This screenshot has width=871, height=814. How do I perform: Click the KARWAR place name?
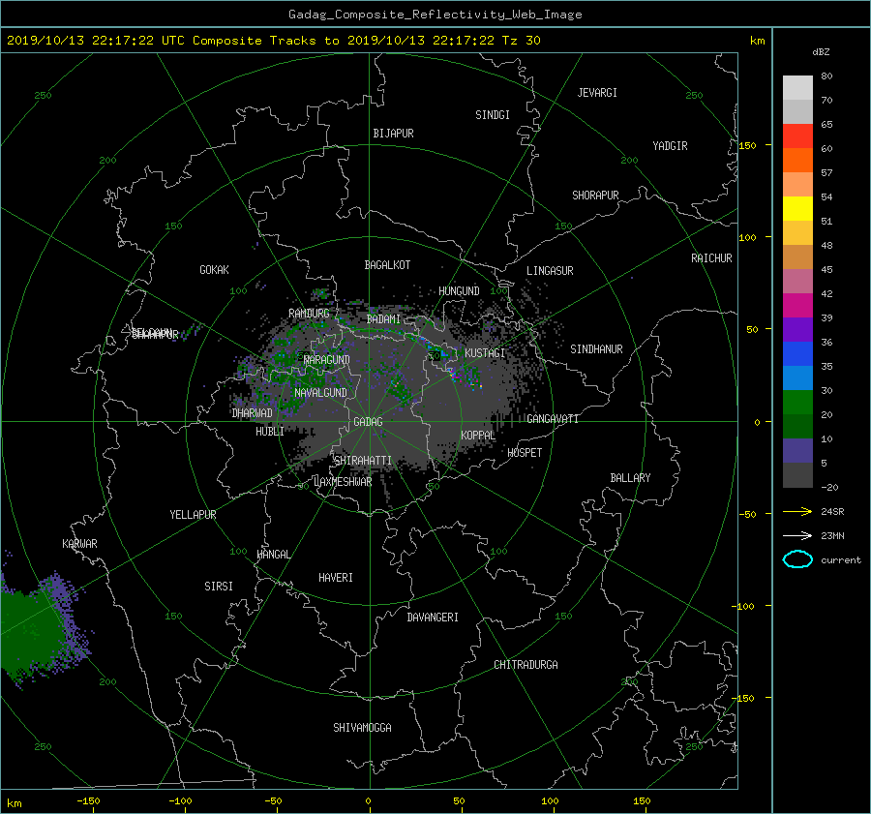pyautogui.click(x=79, y=544)
